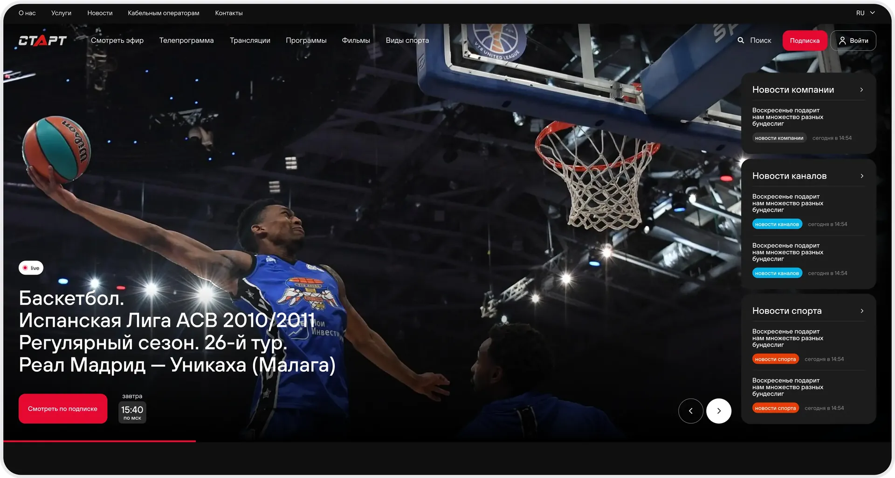Select Фильмы navigation item

pos(356,40)
